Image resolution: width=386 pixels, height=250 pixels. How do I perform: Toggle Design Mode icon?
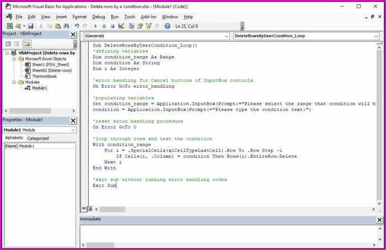click(121, 26)
